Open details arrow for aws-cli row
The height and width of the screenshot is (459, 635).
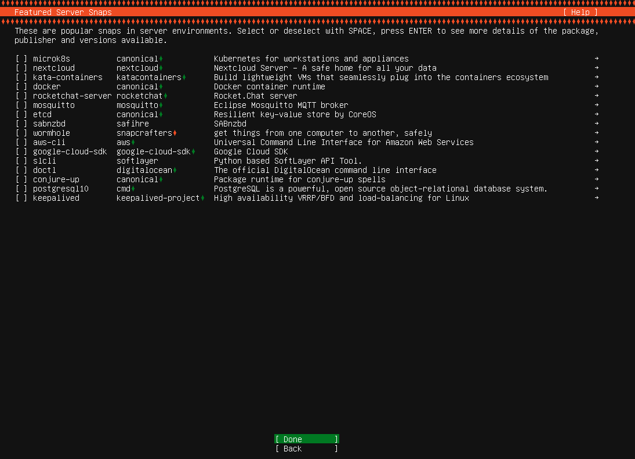click(597, 142)
